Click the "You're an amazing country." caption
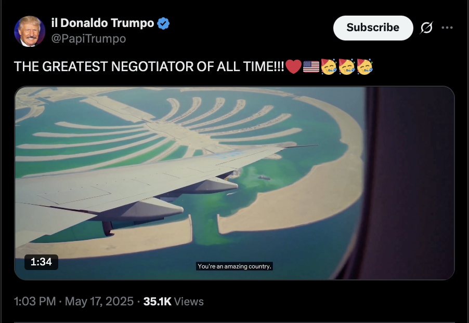The height and width of the screenshot is (323, 469). click(x=234, y=266)
